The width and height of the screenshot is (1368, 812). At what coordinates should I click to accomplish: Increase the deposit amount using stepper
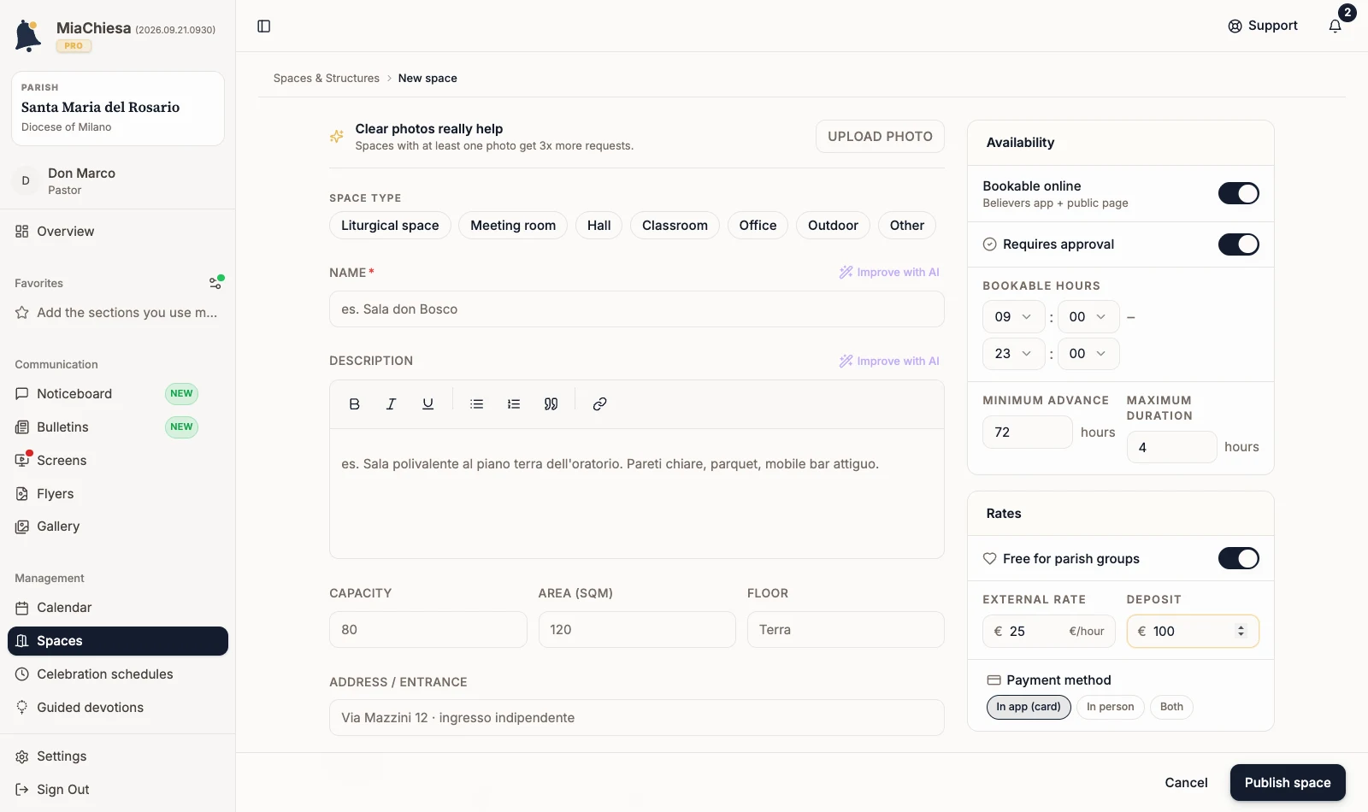tap(1241, 627)
